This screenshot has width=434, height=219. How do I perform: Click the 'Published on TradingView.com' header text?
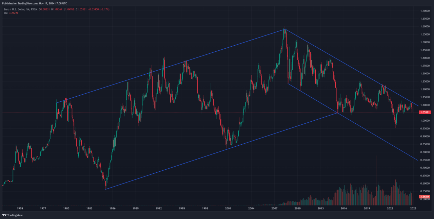coord(34,3)
